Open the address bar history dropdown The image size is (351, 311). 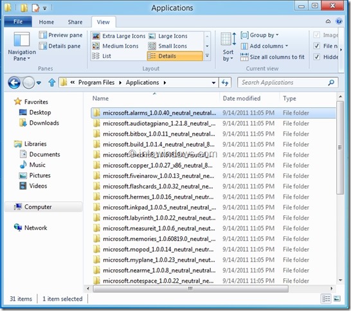214,83
